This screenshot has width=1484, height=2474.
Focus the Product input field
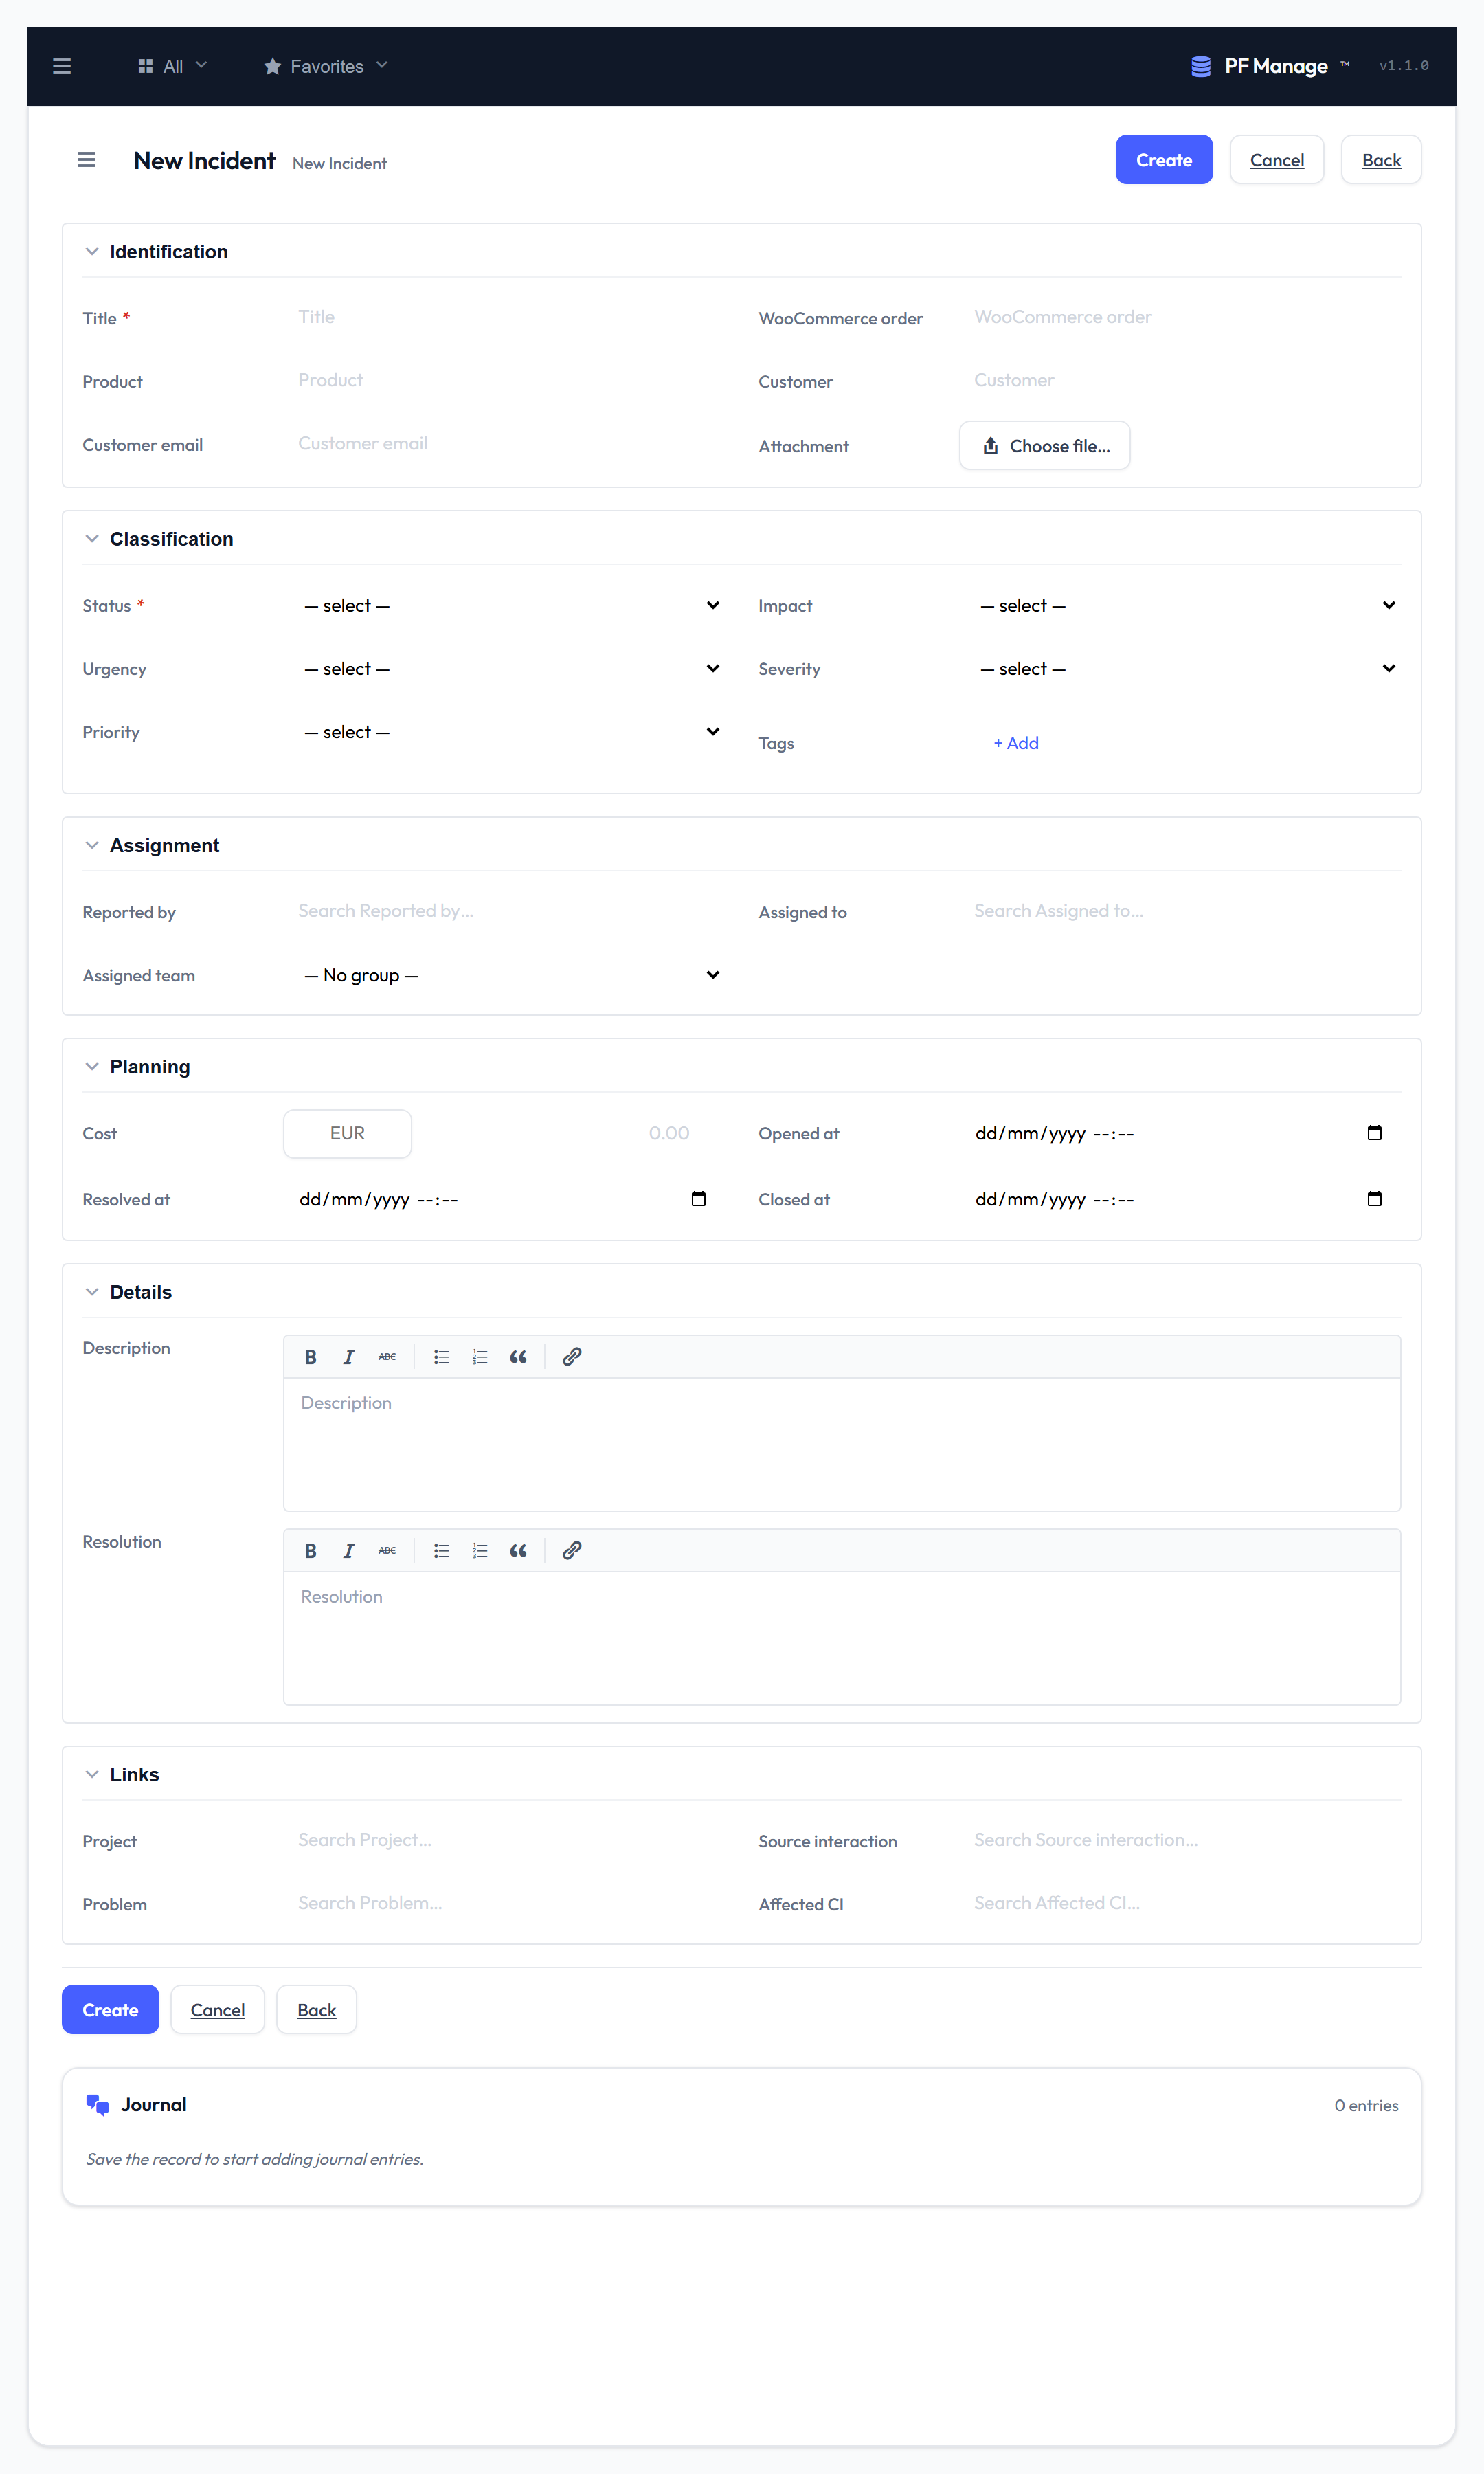[505, 380]
